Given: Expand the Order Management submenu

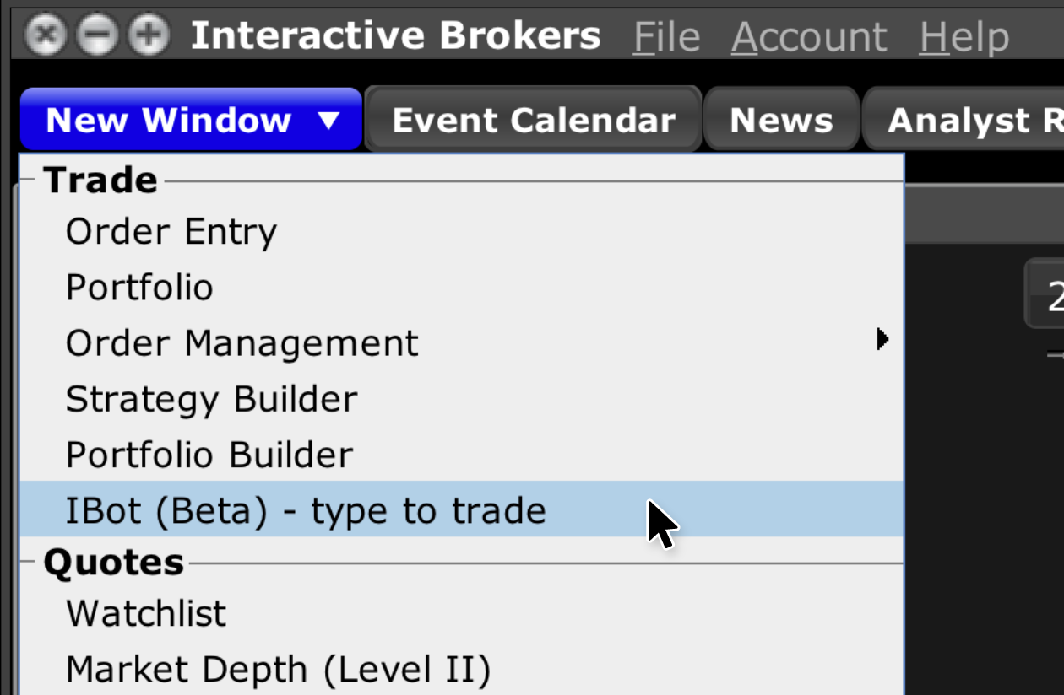Looking at the screenshot, I should 882,339.
